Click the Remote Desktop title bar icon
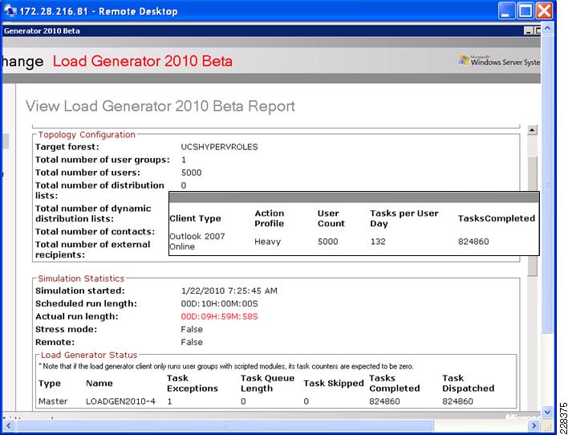The height and width of the screenshot is (435, 568). point(10,11)
